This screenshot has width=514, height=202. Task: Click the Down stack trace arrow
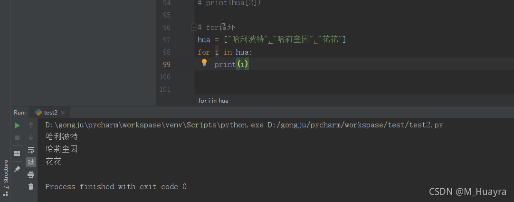click(31, 137)
